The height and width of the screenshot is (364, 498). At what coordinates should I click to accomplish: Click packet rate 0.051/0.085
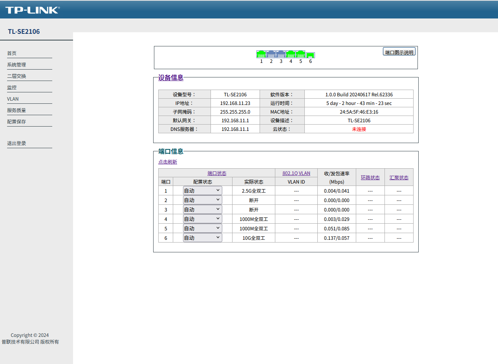click(337, 228)
